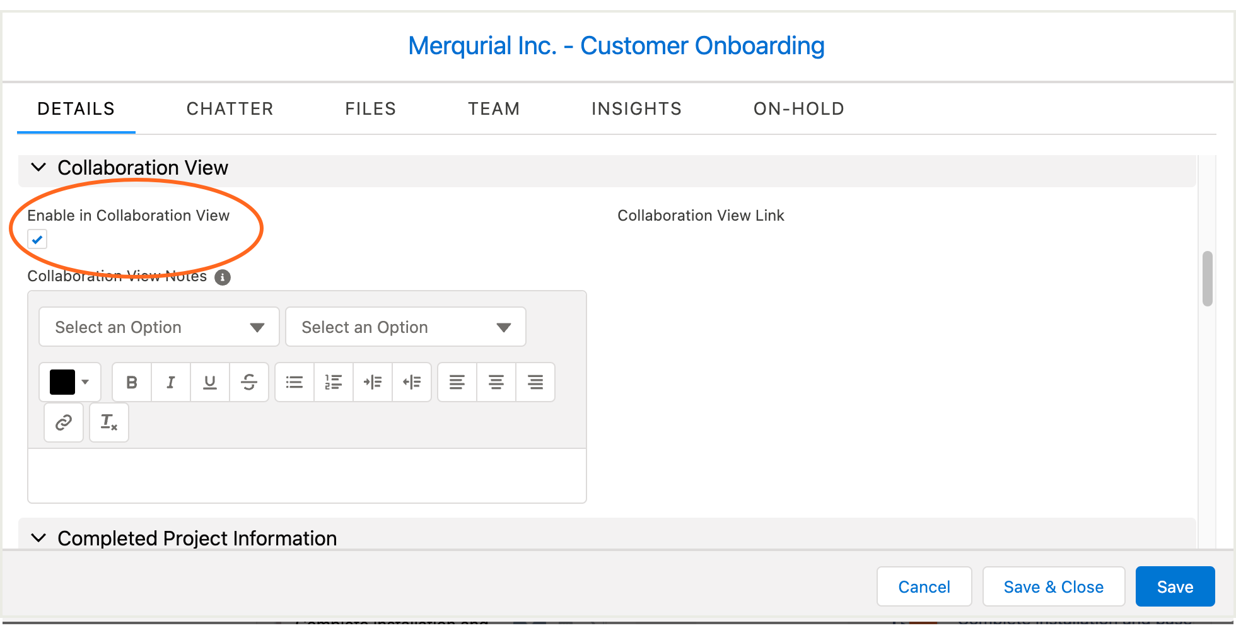Open the second Select an Option dropdown

pos(405,327)
